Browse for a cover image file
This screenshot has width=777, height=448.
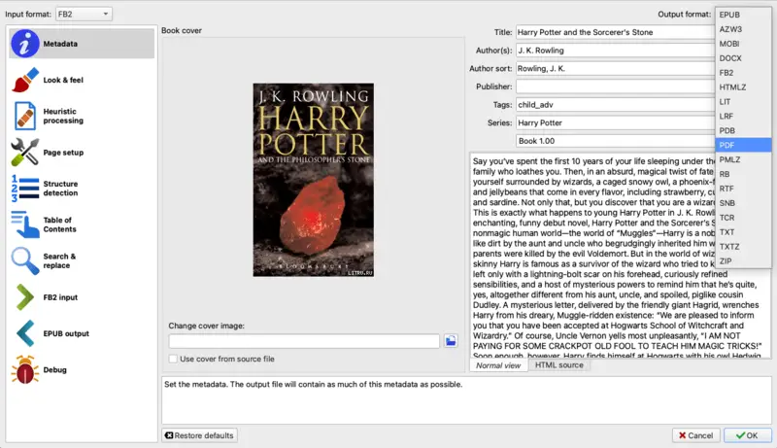click(x=451, y=341)
